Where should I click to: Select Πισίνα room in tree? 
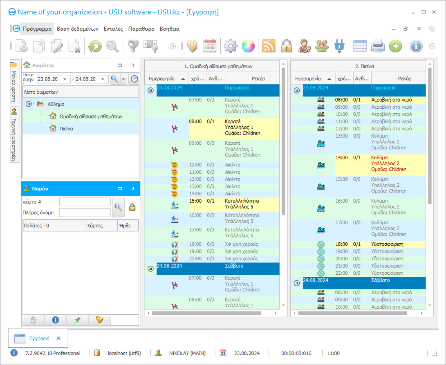66,129
